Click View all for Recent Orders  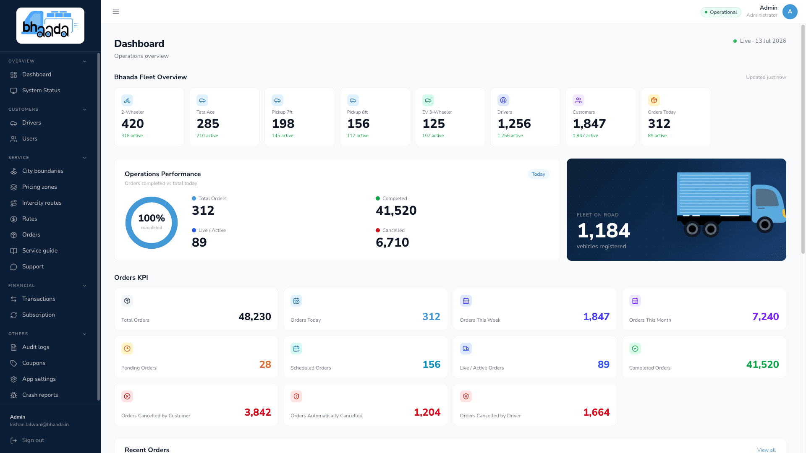click(766, 450)
